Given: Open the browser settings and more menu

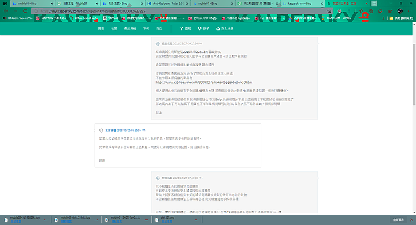Looking at the screenshot, I should (410, 11).
